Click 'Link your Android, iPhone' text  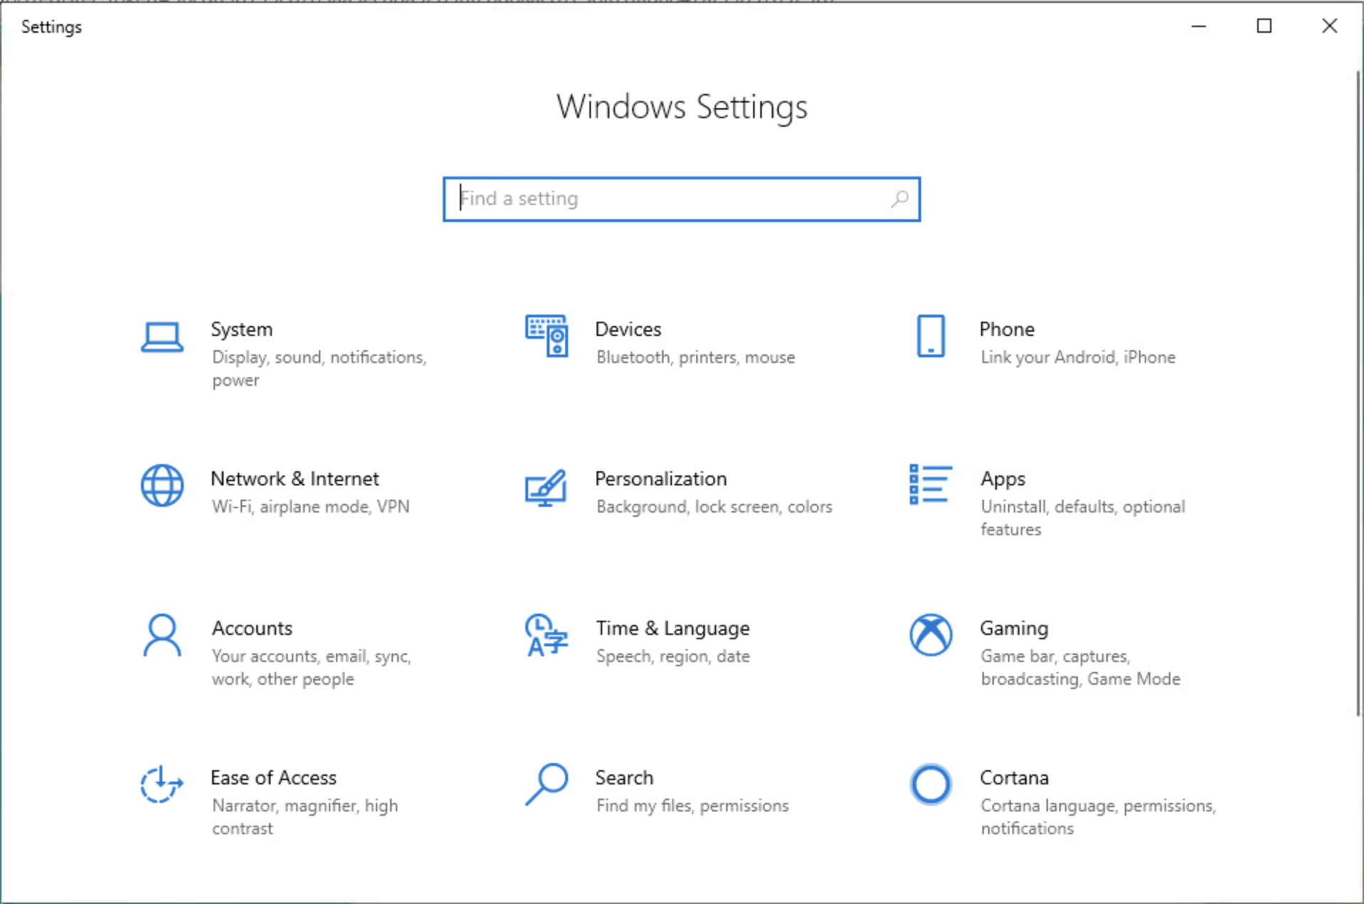click(1078, 357)
